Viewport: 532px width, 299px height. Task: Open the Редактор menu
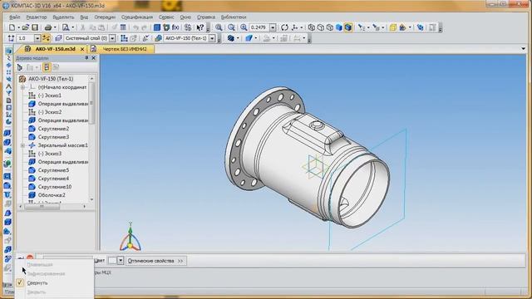(x=37, y=17)
